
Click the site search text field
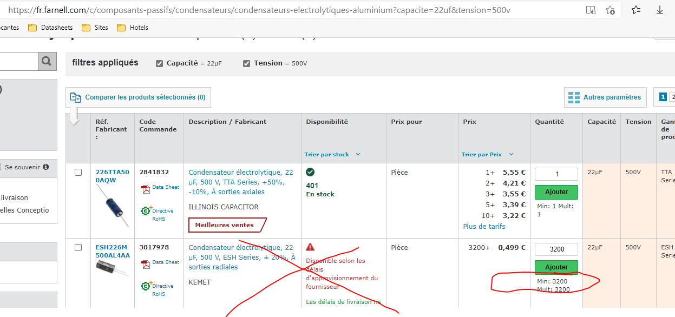[19, 61]
